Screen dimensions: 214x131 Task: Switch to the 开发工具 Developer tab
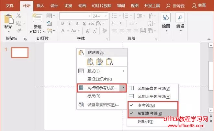152,6
